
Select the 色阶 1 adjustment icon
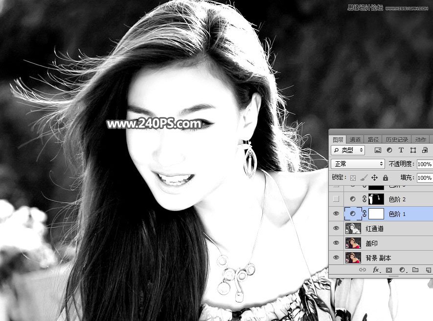(353, 214)
